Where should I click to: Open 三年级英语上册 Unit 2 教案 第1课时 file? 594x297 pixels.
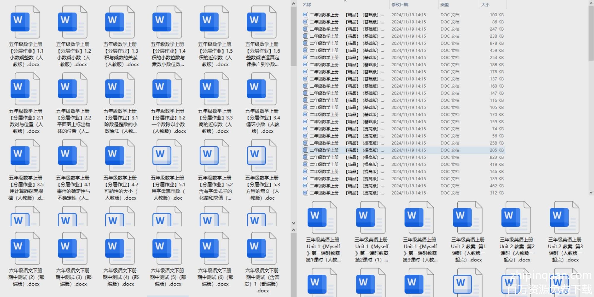pos(467,218)
